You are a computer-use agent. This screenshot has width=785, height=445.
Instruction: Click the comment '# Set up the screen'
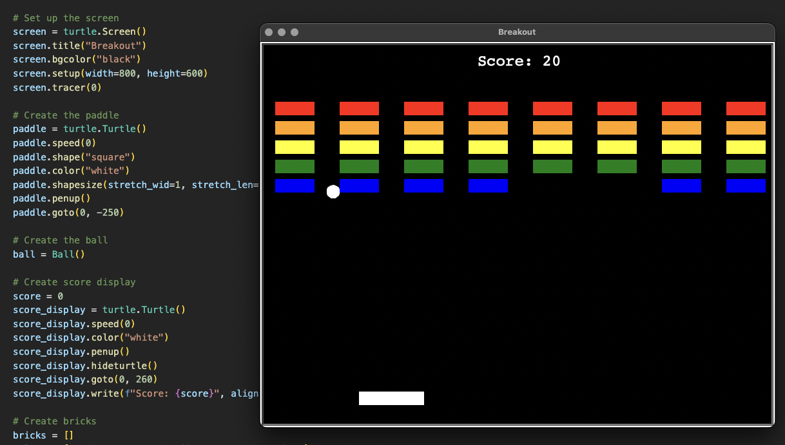pos(66,18)
